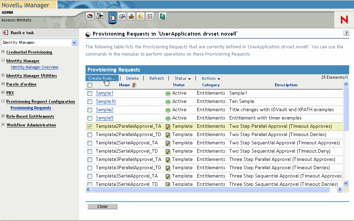Open the Identity Manager category dropdown
This screenshot has height=221, width=354.
(74, 42)
